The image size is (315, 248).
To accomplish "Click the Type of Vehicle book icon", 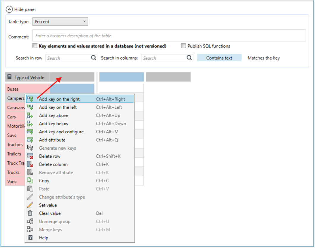I will tap(9, 77).
